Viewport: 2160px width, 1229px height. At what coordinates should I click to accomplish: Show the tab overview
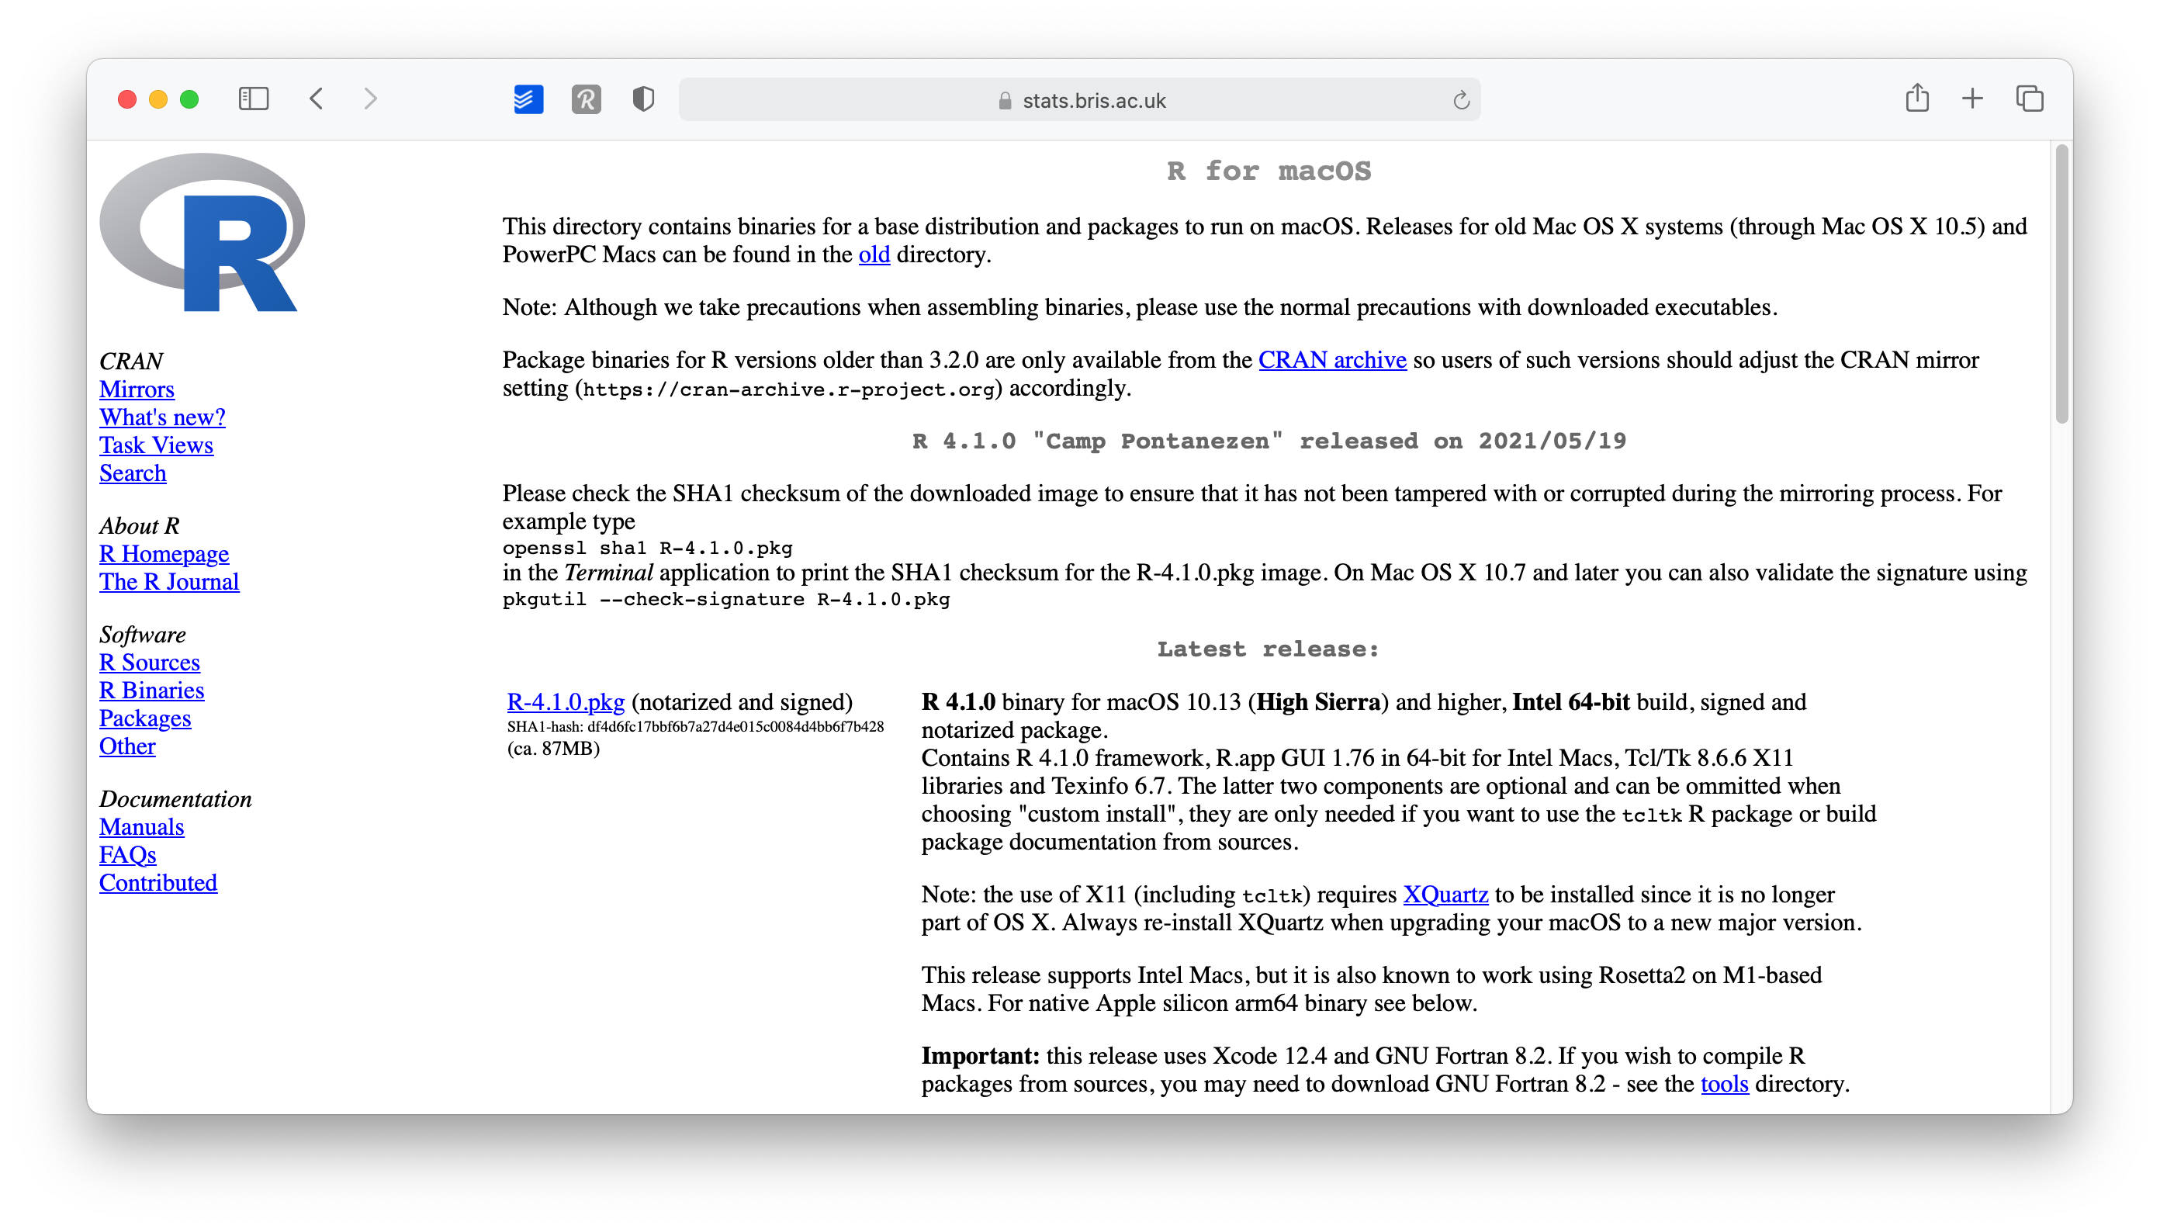click(x=2029, y=99)
